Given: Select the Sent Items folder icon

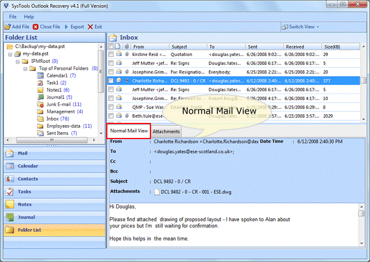Looking at the screenshot, I should [x=40, y=133].
